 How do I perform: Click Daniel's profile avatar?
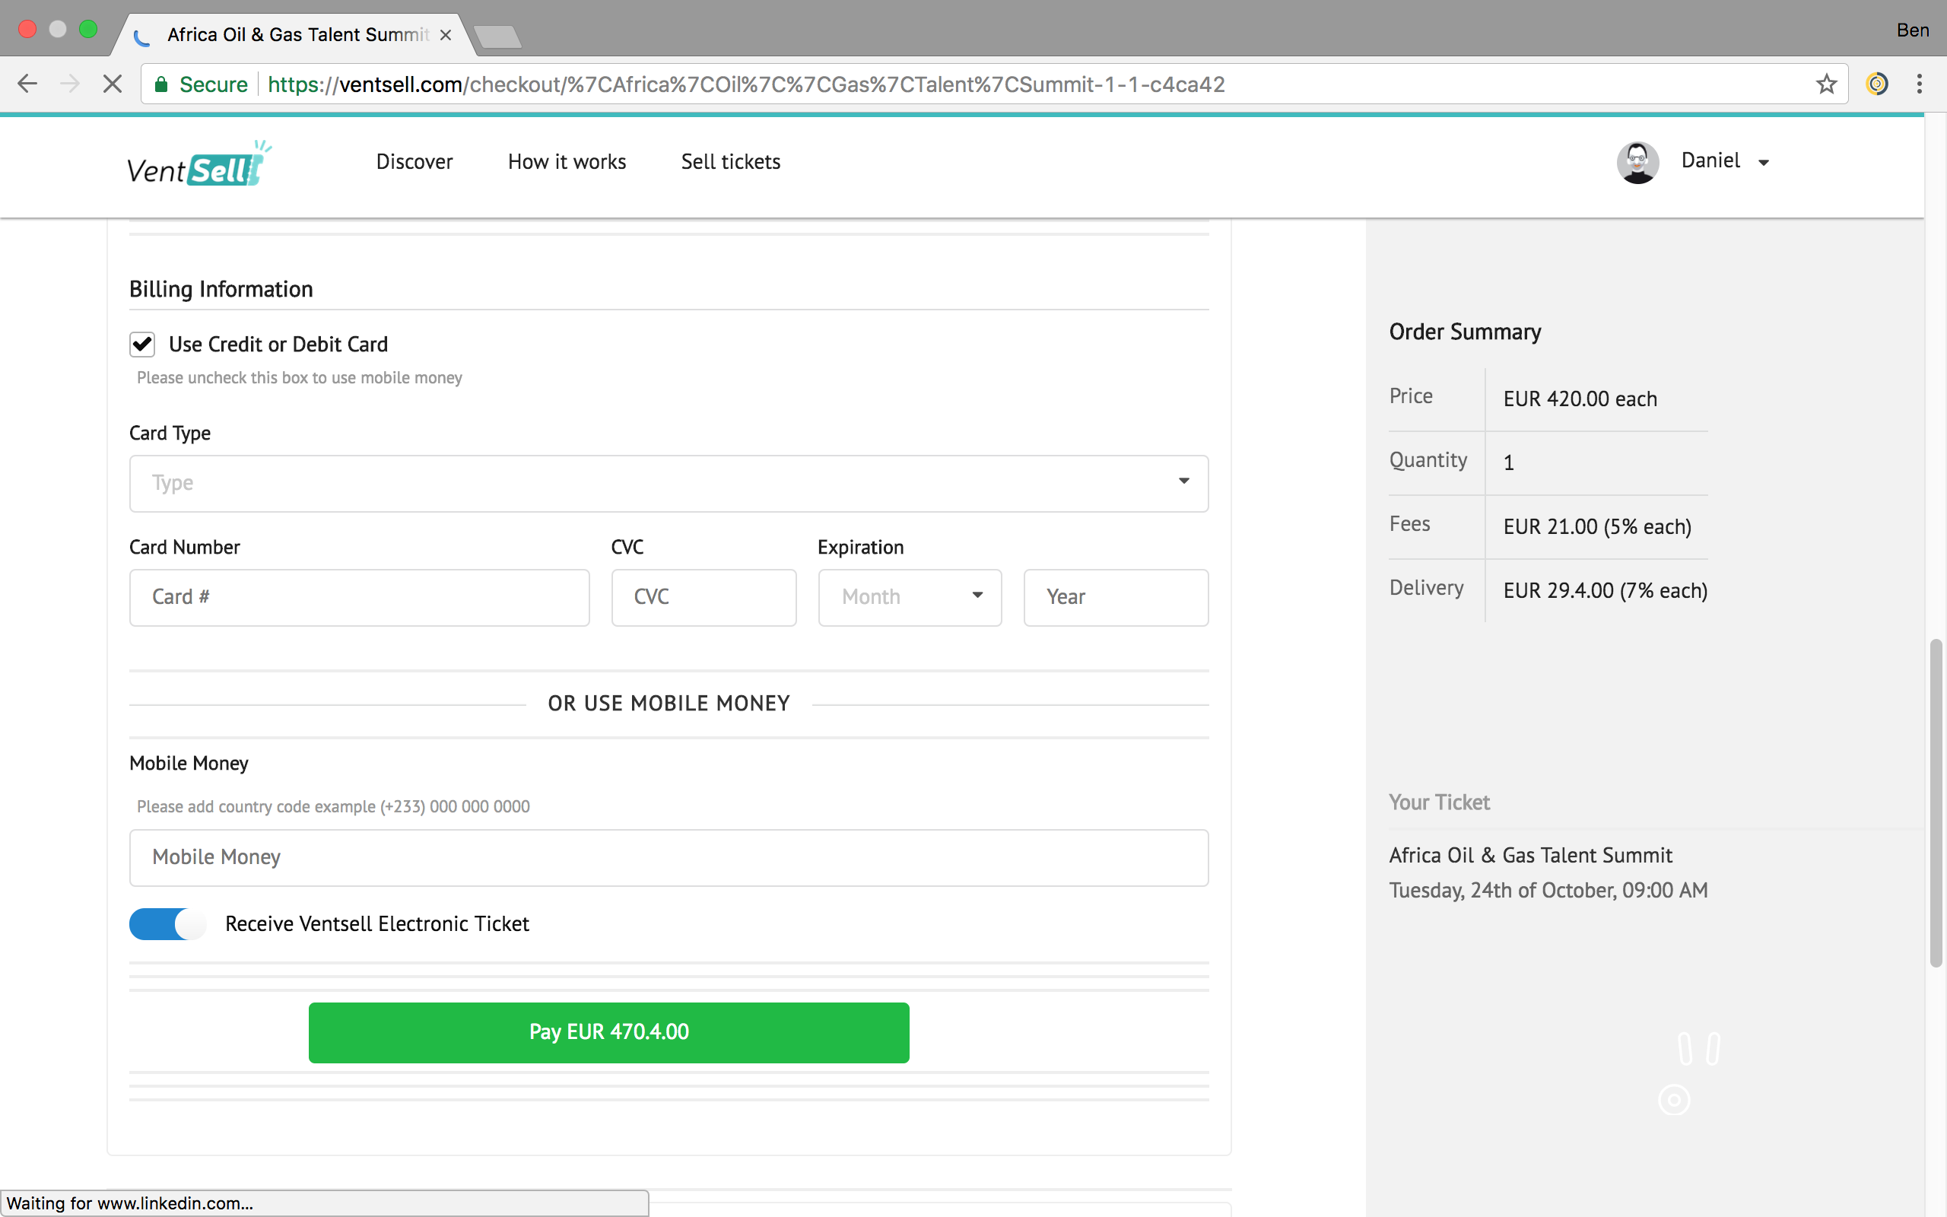tap(1637, 162)
